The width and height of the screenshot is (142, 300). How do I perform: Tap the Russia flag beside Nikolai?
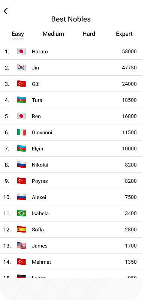coord(21,165)
